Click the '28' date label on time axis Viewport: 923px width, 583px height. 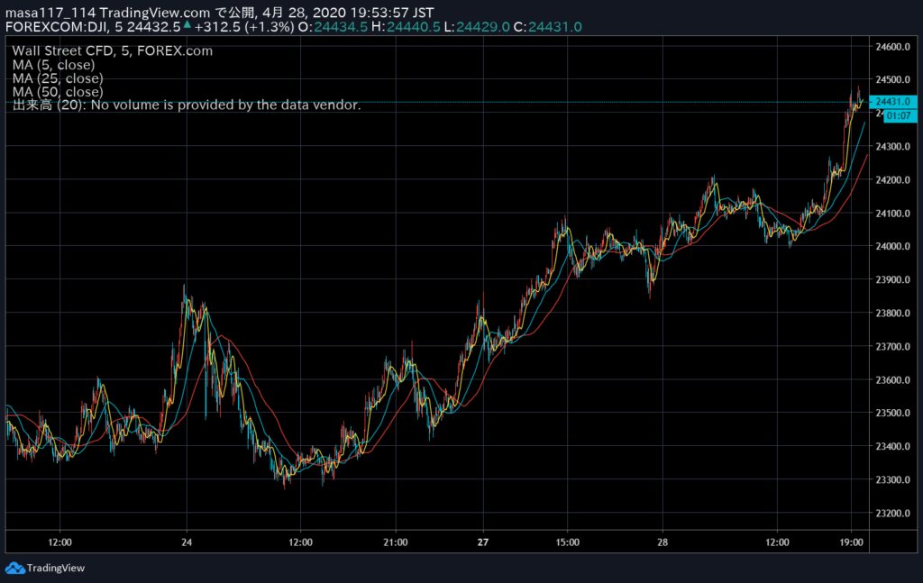pos(663,542)
